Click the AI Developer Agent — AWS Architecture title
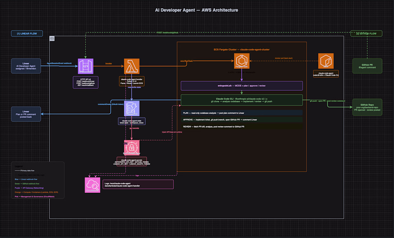Image resolution: width=394 pixels, height=238 pixels. click(197, 10)
